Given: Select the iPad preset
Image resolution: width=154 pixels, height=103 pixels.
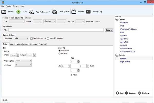Looking at the screenshot, I should (x=122, y=32).
